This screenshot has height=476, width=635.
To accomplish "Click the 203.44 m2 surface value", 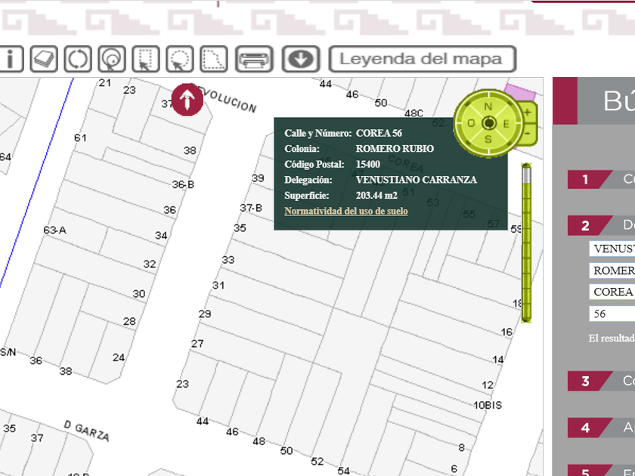I will pyautogui.click(x=376, y=196).
